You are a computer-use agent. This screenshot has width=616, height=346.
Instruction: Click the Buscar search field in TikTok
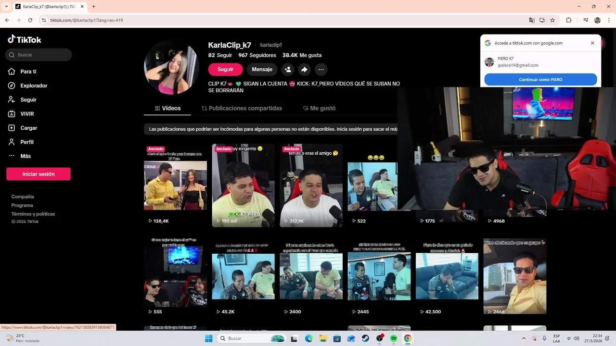coord(38,55)
